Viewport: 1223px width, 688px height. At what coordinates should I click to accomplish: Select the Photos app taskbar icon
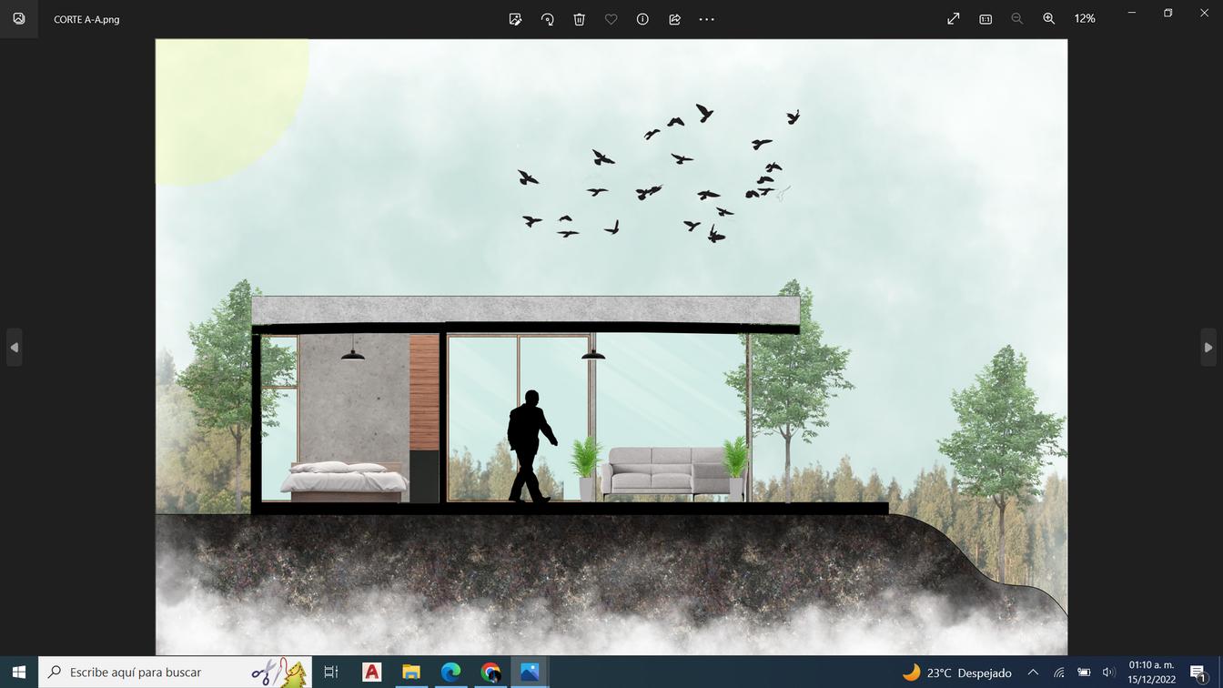(530, 672)
